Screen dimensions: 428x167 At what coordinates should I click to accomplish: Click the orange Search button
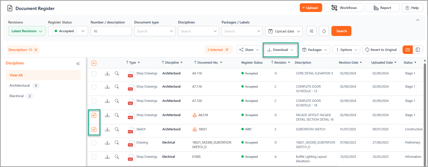(341, 31)
